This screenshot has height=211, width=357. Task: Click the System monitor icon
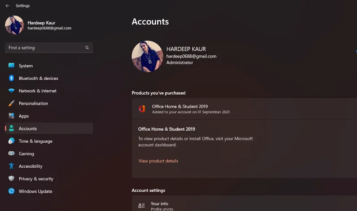coord(12,66)
